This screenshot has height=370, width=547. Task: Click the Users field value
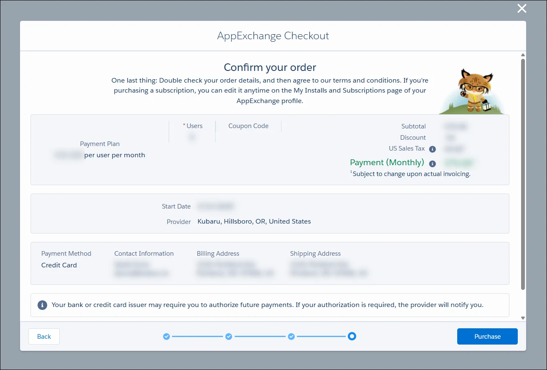click(x=192, y=137)
